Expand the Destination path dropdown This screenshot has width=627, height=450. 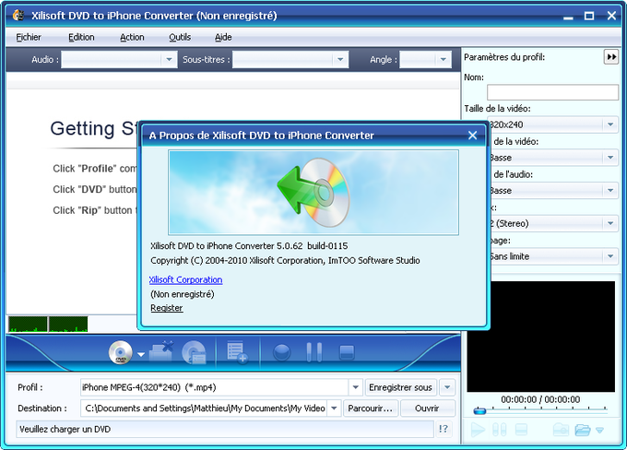pyautogui.click(x=334, y=409)
